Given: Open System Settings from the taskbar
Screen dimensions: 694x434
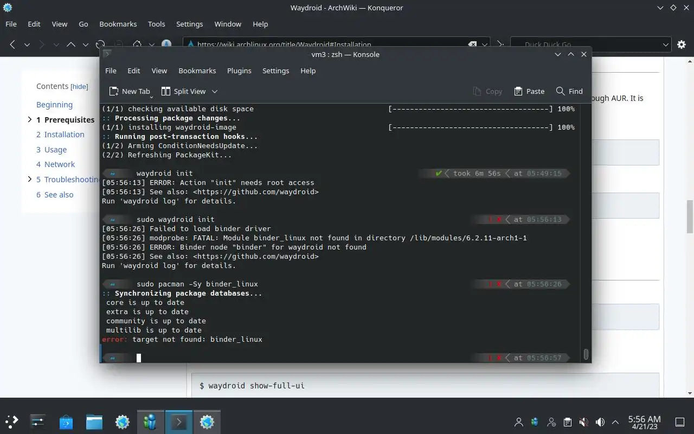Looking at the screenshot, I should pos(38,422).
